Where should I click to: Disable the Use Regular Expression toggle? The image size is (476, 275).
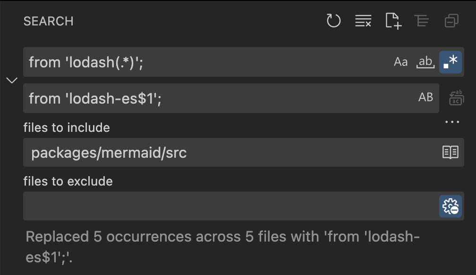(450, 62)
